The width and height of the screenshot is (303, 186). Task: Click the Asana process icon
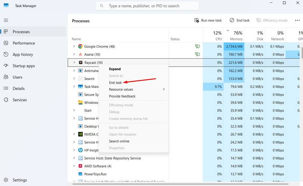80,54
